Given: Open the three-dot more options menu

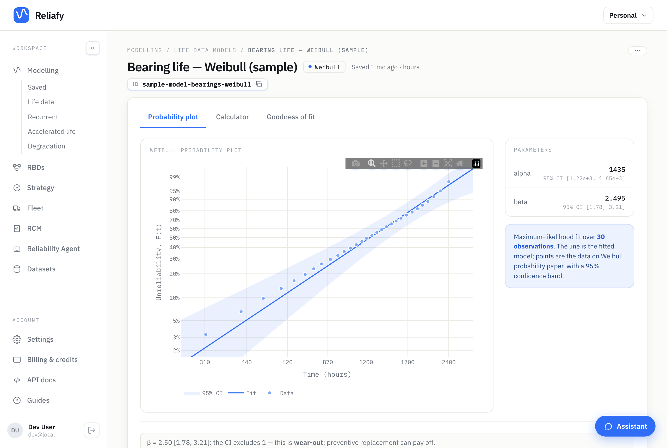Looking at the screenshot, I should (x=637, y=51).
